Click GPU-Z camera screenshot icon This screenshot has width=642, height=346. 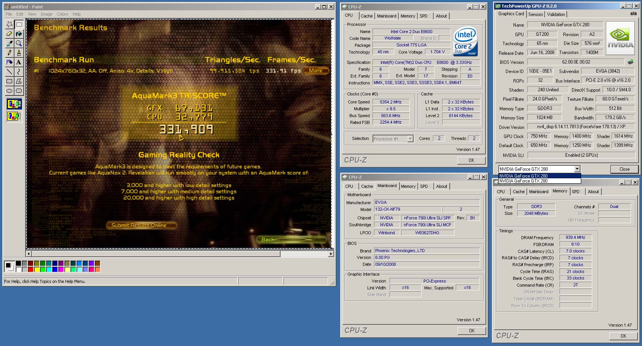633,14
